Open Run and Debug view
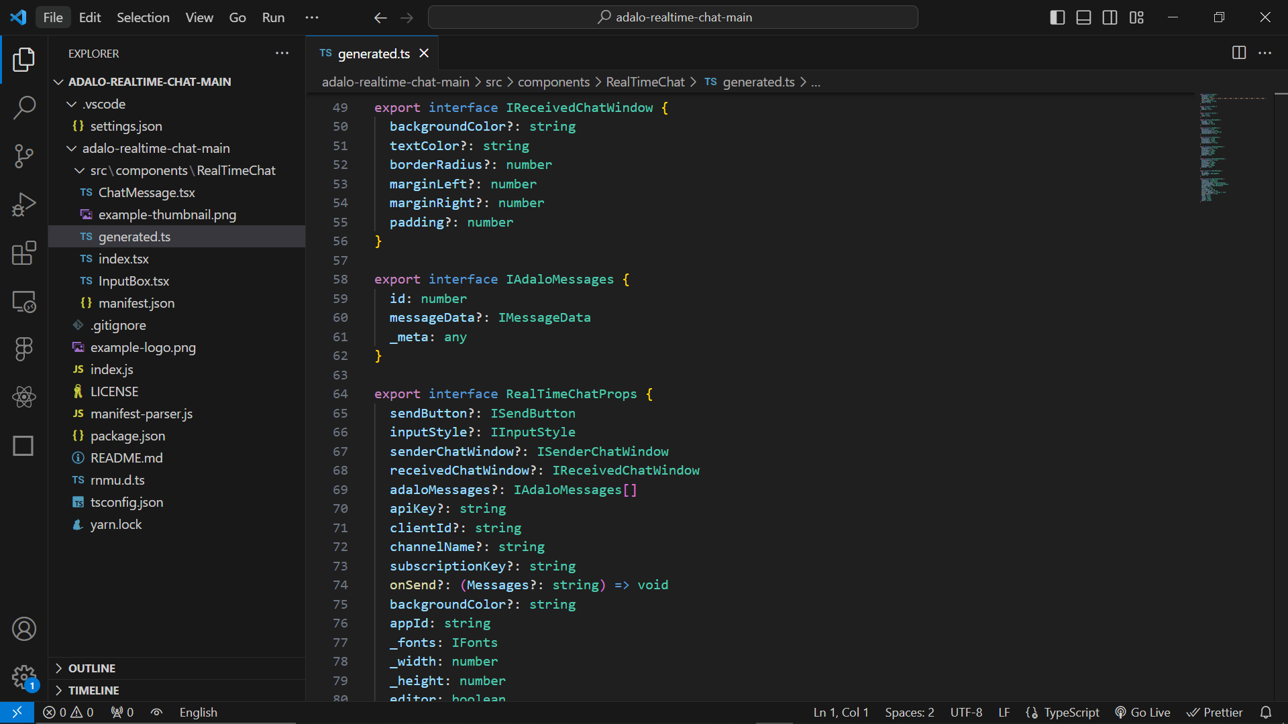 [x=24, y=204]
